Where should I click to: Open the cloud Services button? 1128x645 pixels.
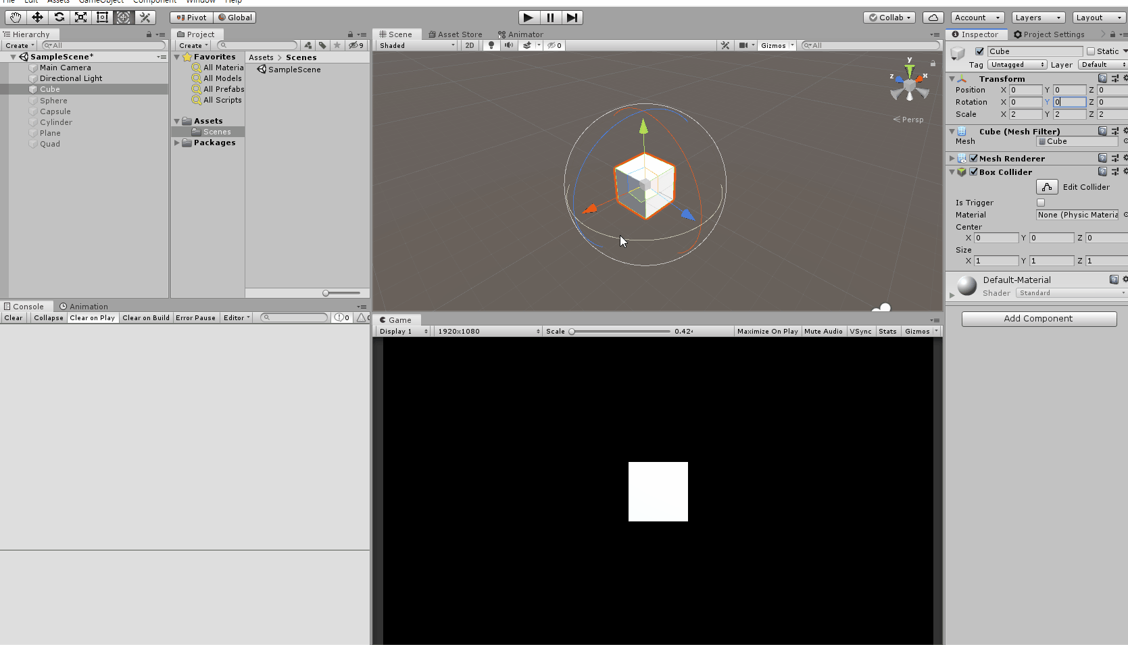933,18
